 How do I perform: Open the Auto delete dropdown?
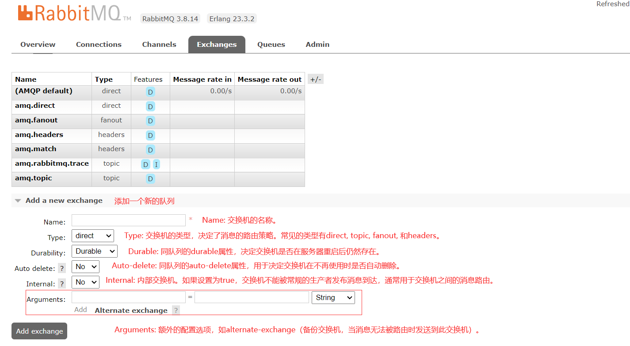point(86,267)
